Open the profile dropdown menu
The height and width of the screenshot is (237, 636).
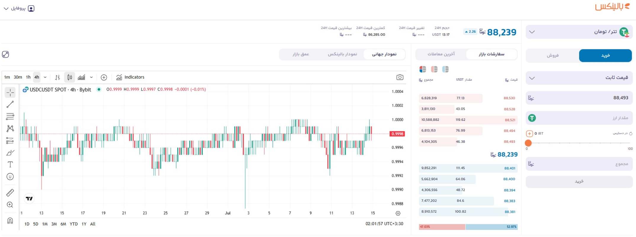19,9
